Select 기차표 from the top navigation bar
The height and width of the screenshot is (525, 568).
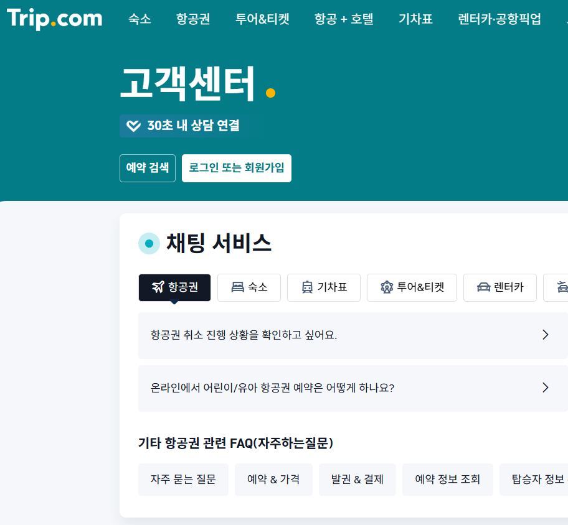415,19
